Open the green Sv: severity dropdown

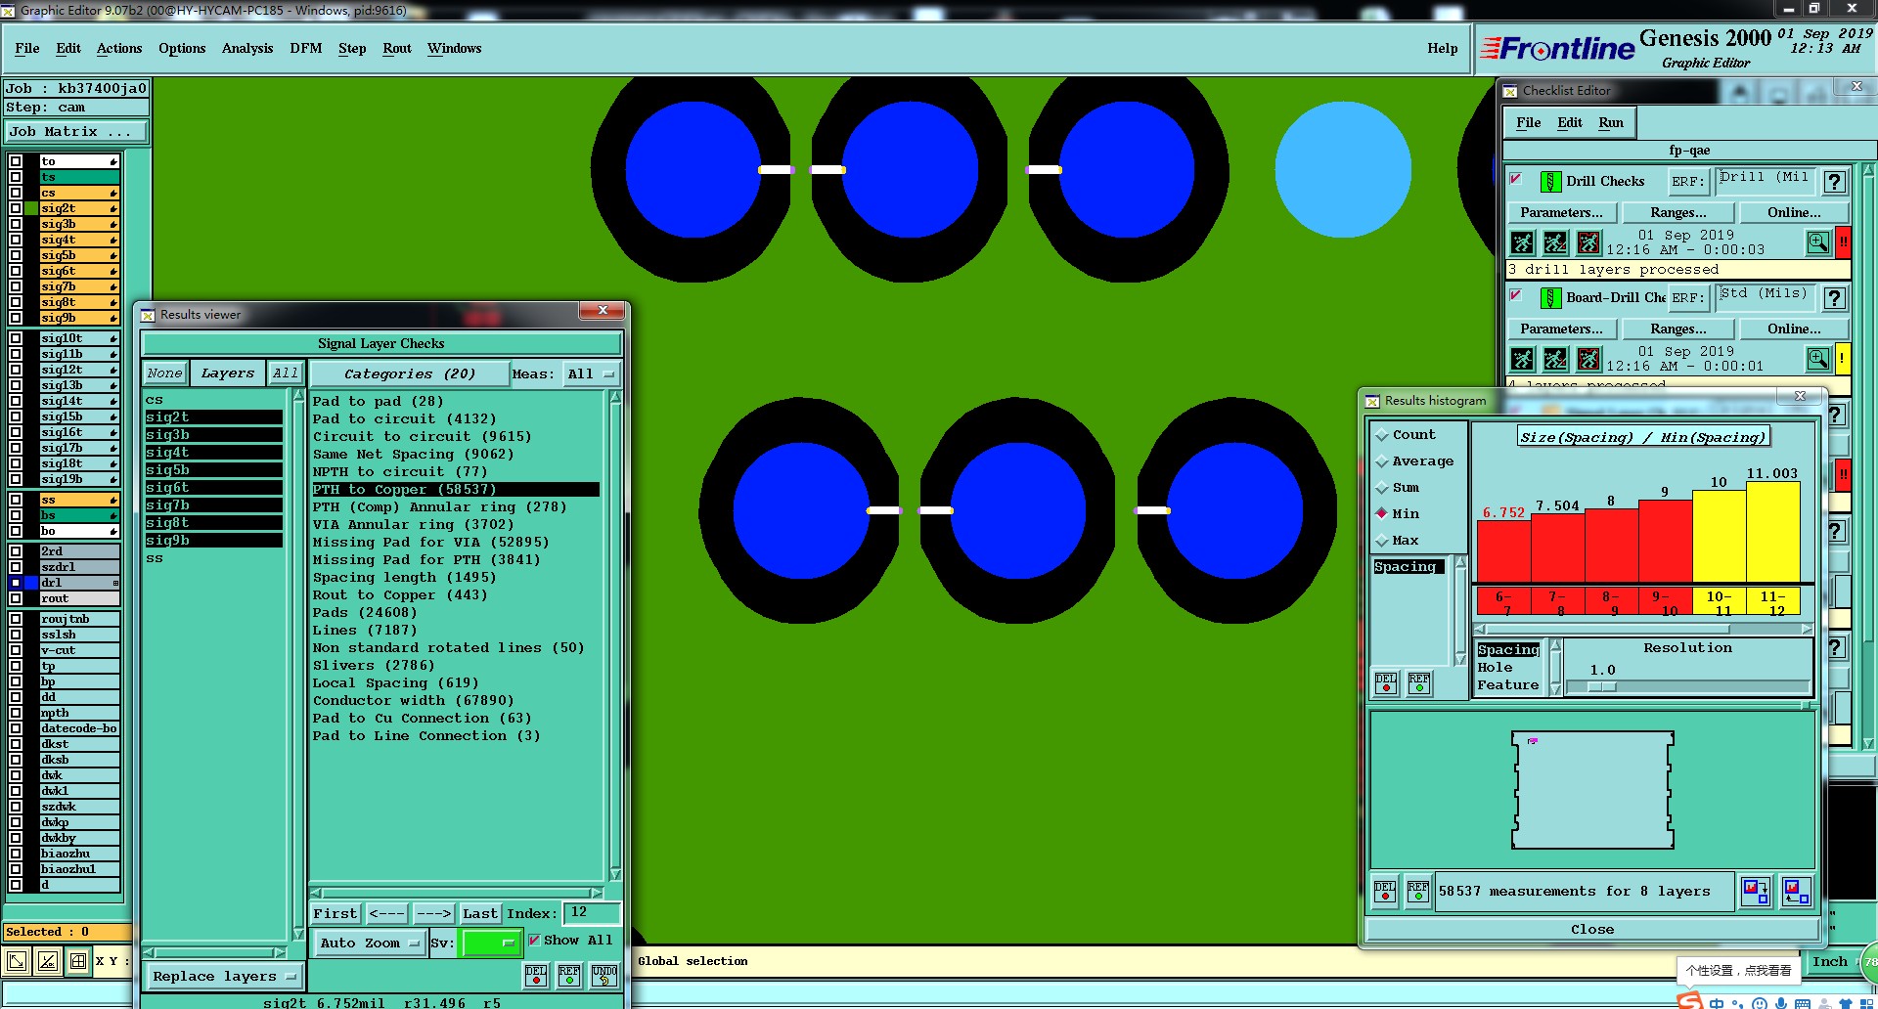point(491,943)
